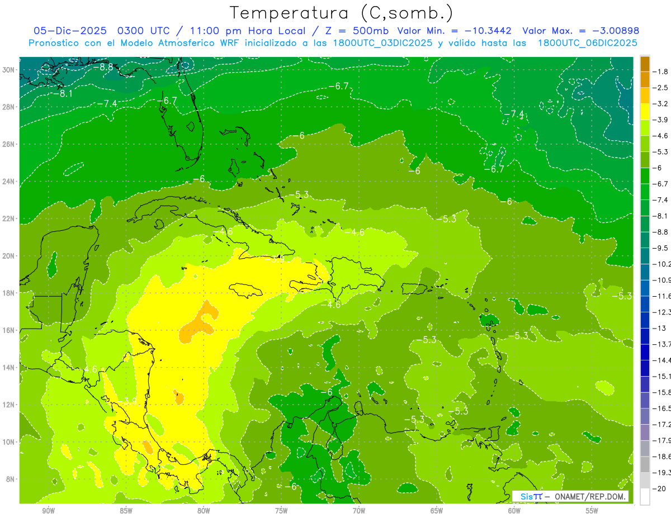Click the 'Temperatura (C,somb.)' map title
Image resolution: width=671 pixels, height=518 pixels.
[x=342, y=13]
